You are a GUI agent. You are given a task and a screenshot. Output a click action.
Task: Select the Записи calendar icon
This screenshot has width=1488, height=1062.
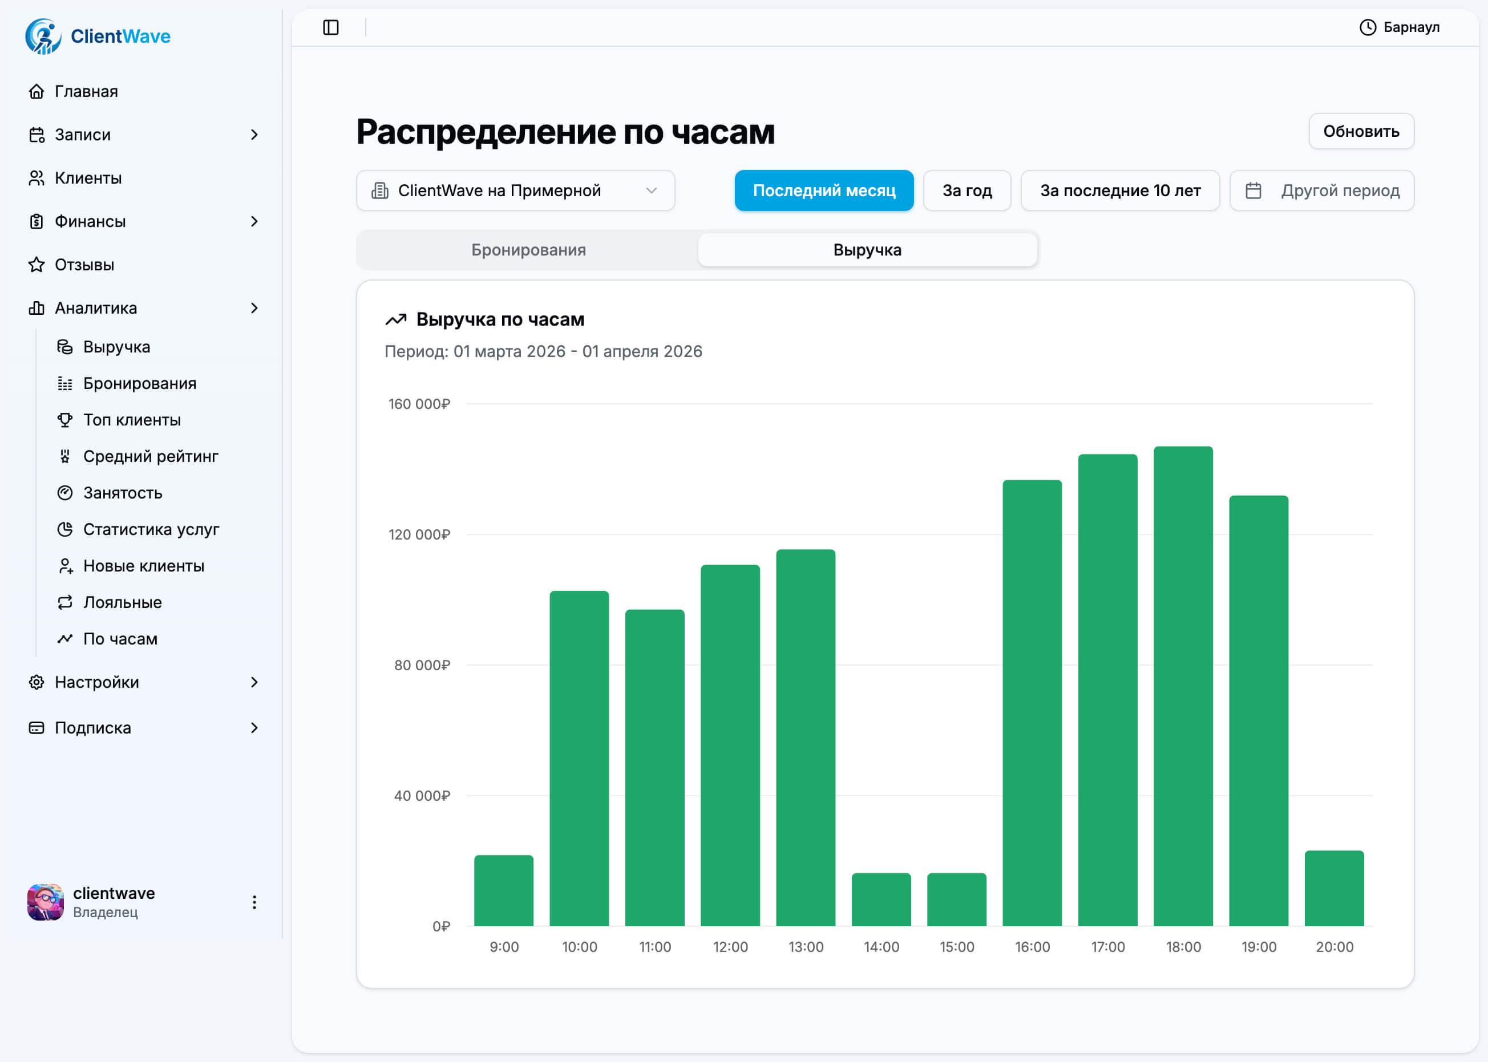pyautogui.click(x=37, y=134)
